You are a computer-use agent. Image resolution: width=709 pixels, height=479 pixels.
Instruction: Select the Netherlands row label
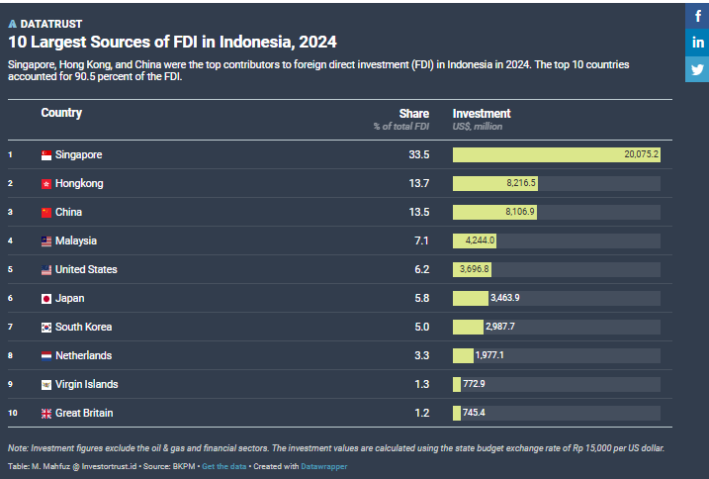83,356
